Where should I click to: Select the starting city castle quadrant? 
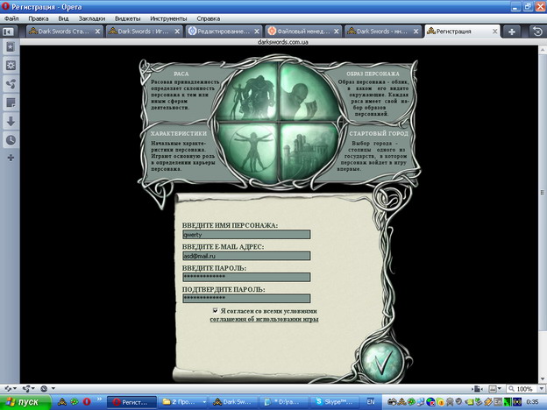[x=308, y=151]
